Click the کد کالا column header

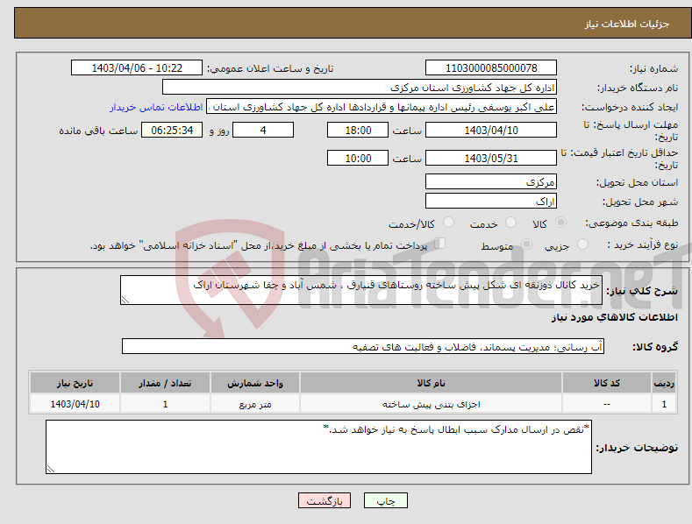tap(607, 383)
